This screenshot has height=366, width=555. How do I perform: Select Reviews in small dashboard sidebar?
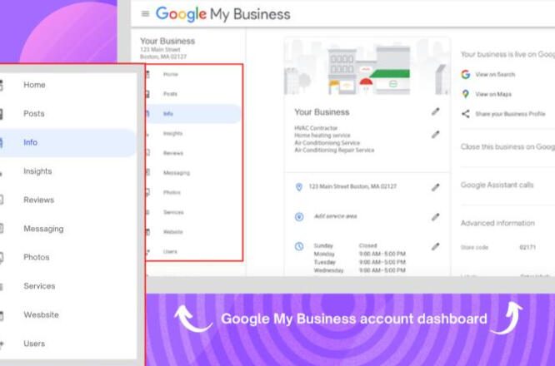(173, 153)
